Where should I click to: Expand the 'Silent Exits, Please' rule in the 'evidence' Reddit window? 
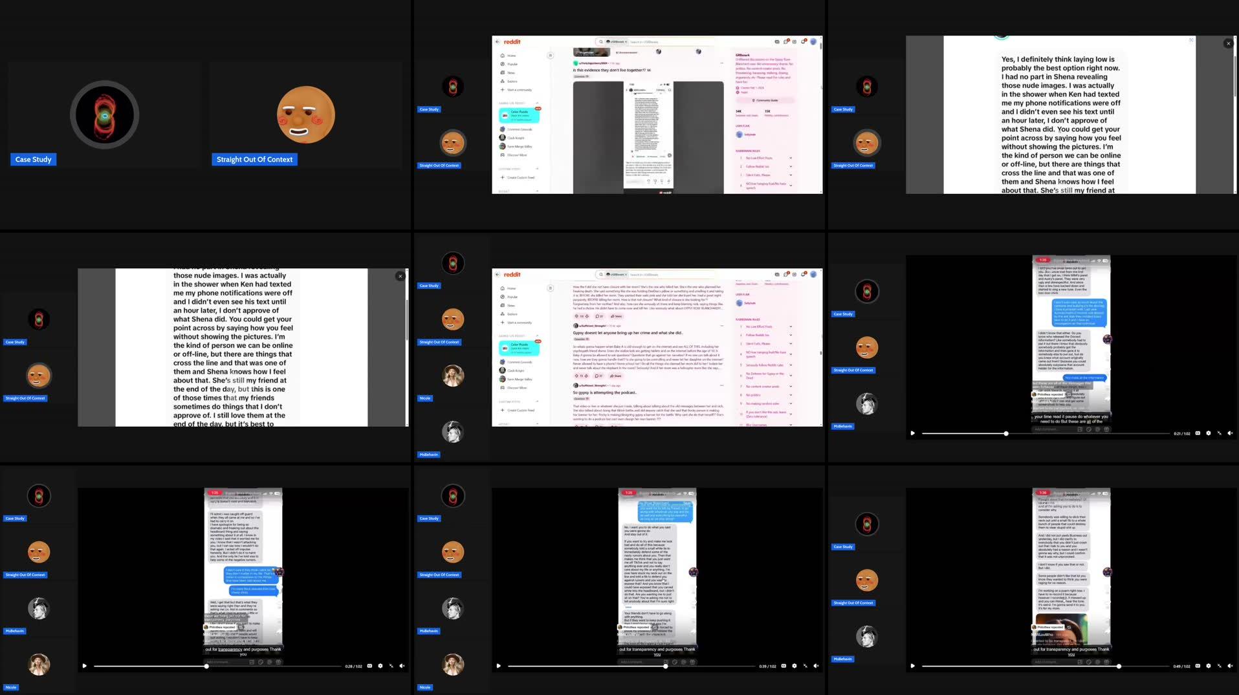[790, 175]
